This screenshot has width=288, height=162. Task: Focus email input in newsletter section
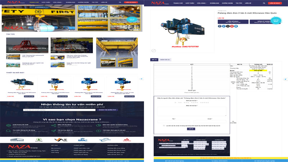click(59, 110)
